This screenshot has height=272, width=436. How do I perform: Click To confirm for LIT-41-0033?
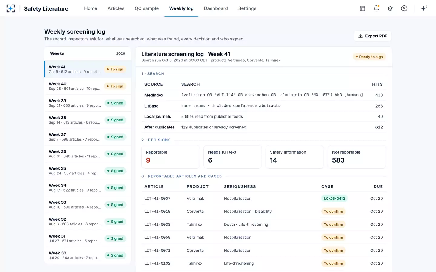333,225
